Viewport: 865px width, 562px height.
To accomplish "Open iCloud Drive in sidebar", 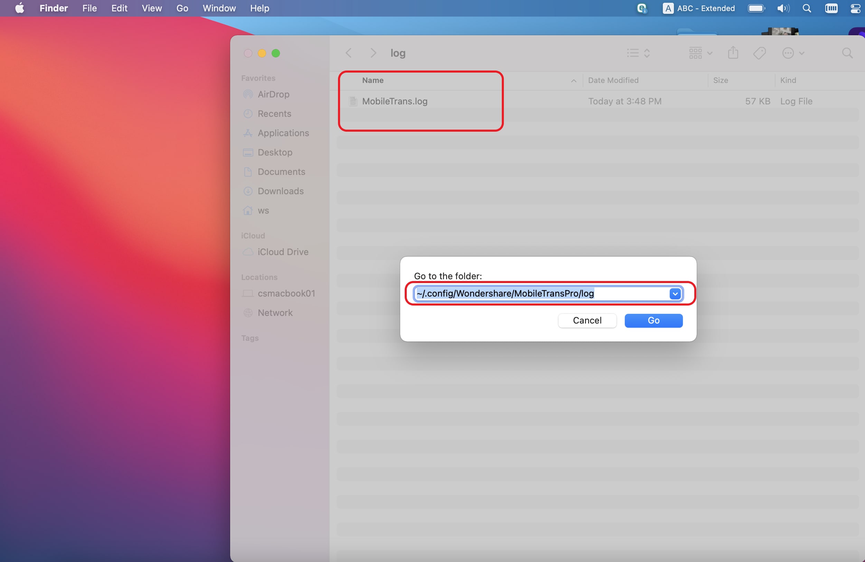I will click(283, 252).
